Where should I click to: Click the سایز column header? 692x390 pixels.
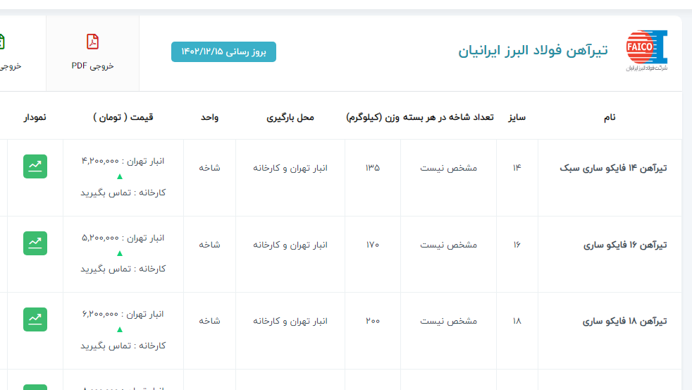click(x=517, y=117)
